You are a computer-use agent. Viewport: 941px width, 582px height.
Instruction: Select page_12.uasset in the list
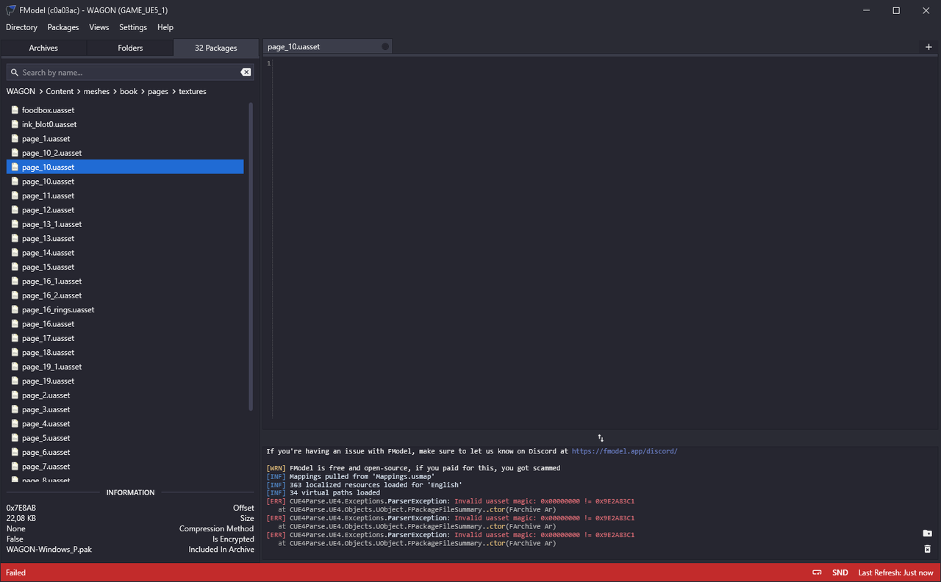click(125, 210)
